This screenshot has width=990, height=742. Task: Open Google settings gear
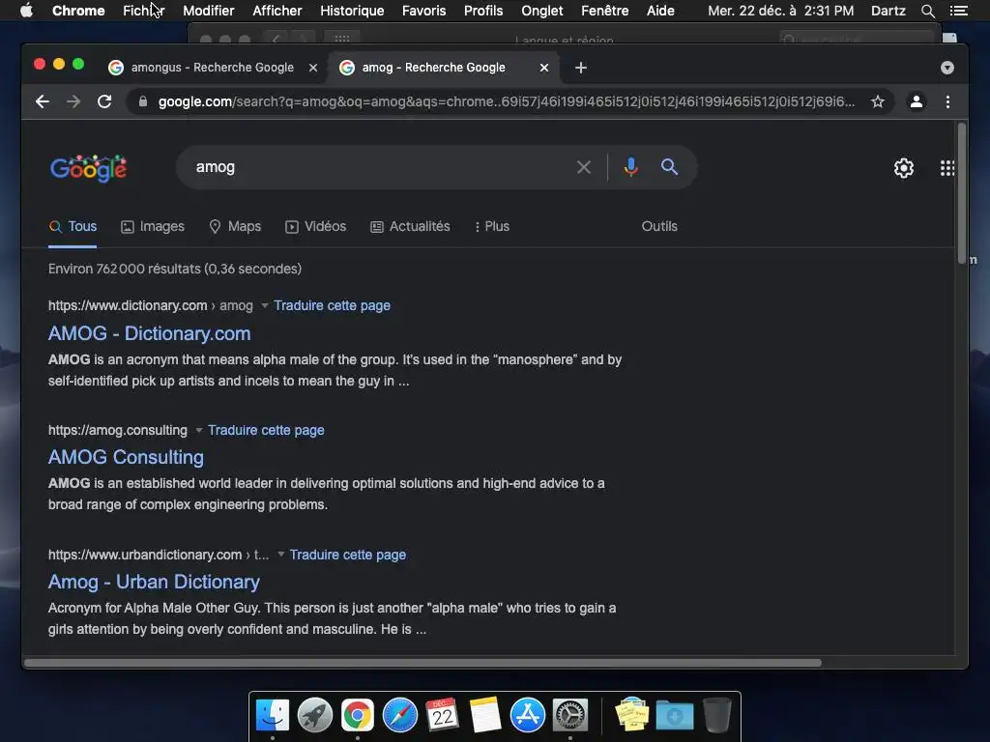click(904, 168)
